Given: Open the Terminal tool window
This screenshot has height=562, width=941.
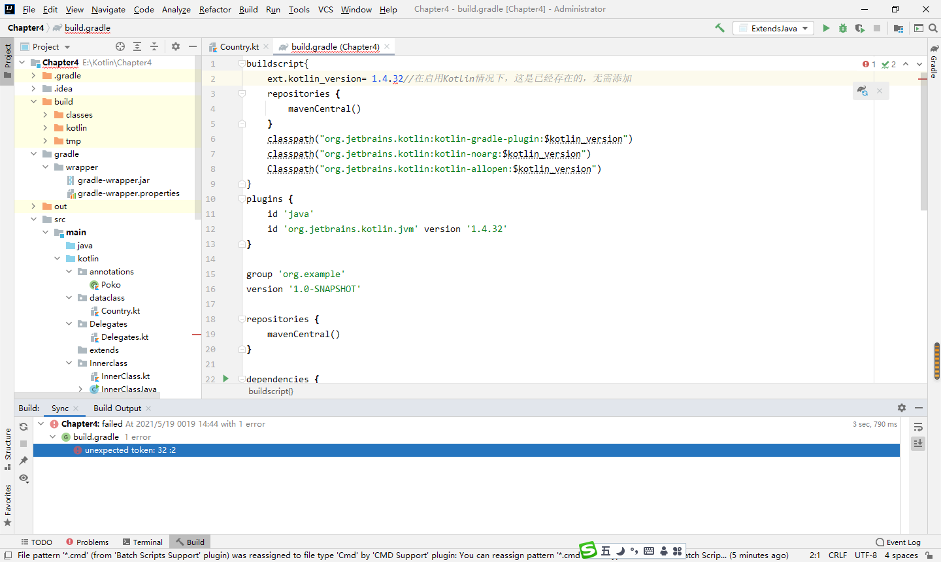Looking at the screenshot, I should pyautogui.click(x=142, y=542).
